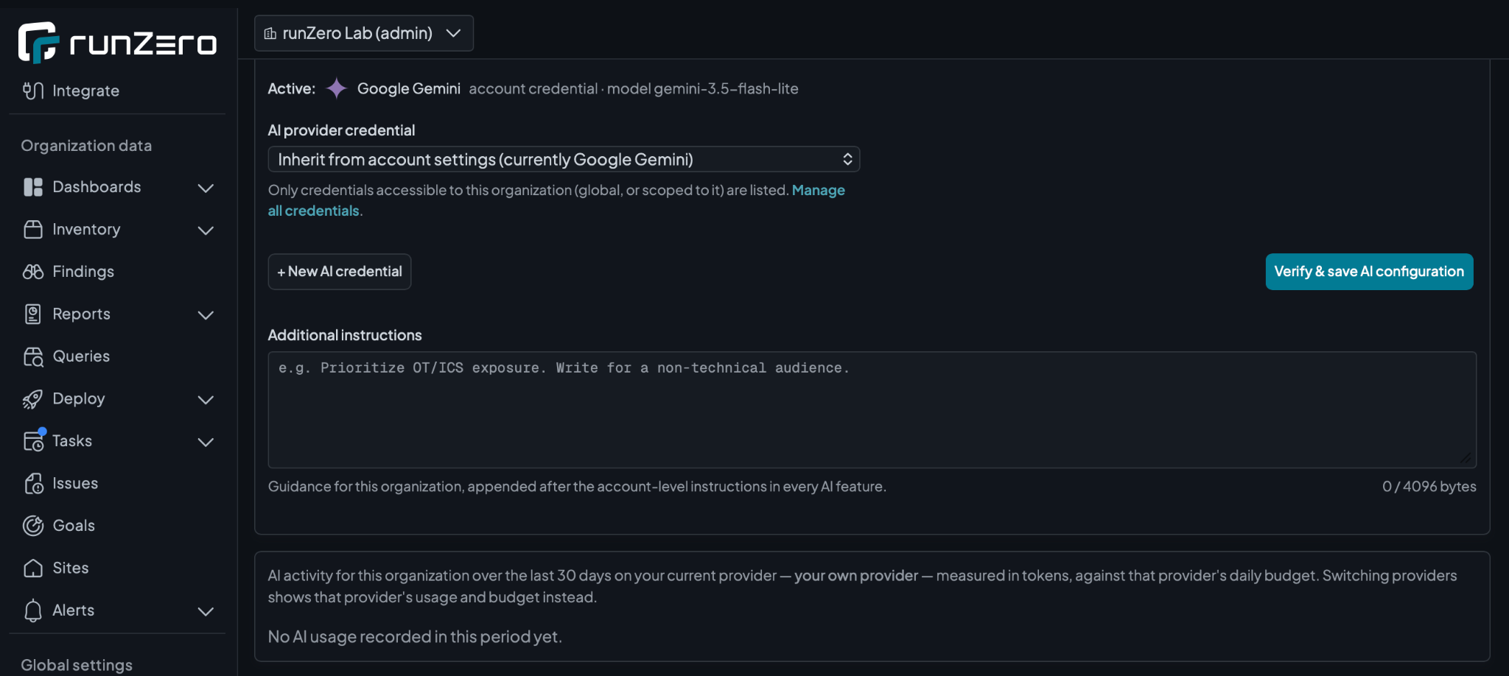Click 'No AI usage recorded in this period yet.'
The width and height of the screenshot is (1509, 676).
[x=415, y=637]
